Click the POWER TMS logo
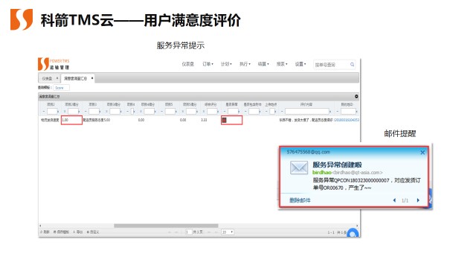This screenshot has width=476, height=268. tap(54, 64)
